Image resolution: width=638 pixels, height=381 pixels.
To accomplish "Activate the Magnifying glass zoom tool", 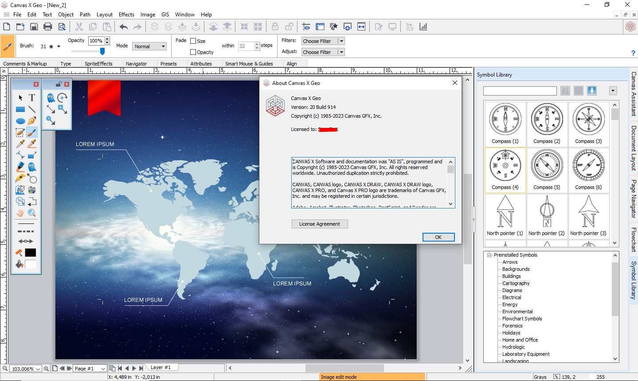I will pos(32,213).
